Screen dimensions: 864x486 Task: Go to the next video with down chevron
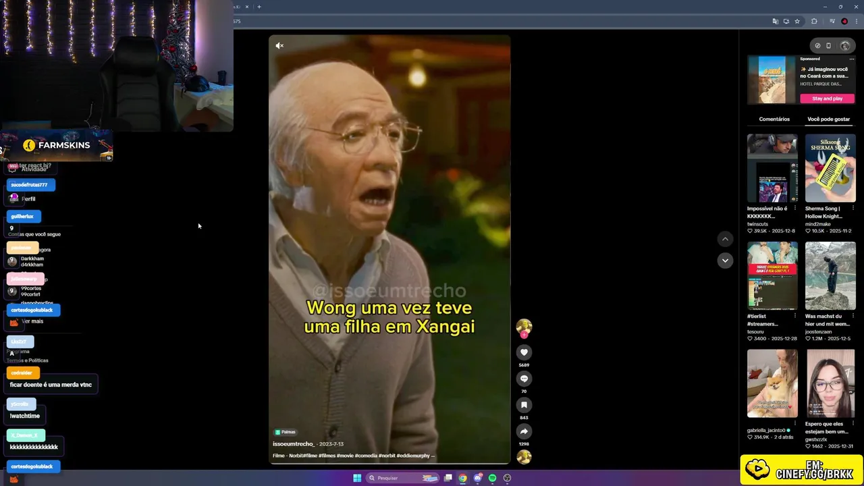[x=725, y=261]
